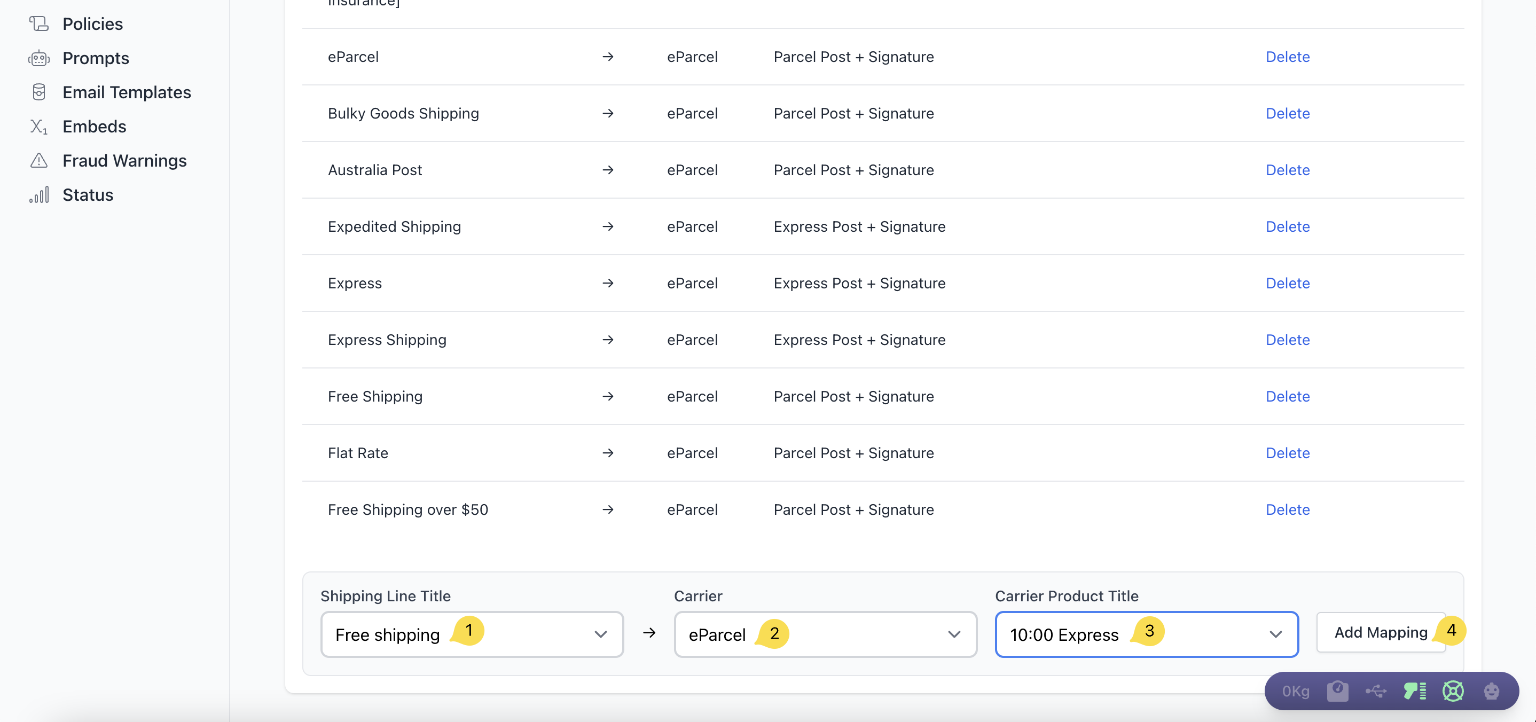Click the robot face icon in toolbar
This screenshot has height=722, width=1536.
1491,691
